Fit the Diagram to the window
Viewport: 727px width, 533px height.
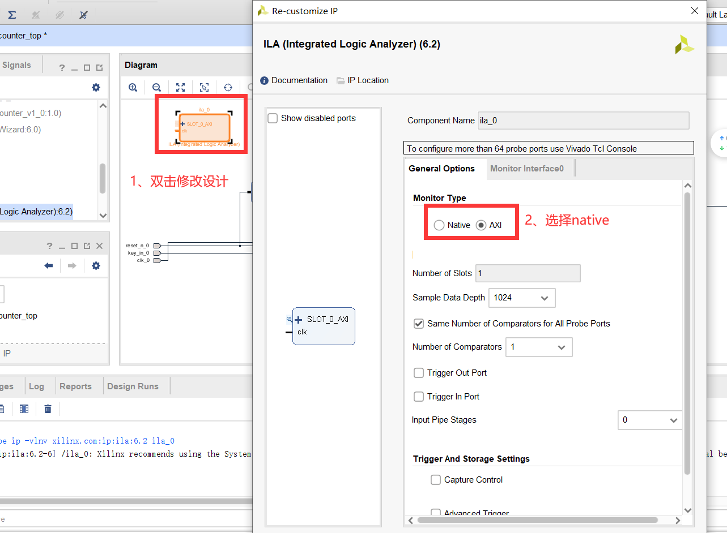180,87
